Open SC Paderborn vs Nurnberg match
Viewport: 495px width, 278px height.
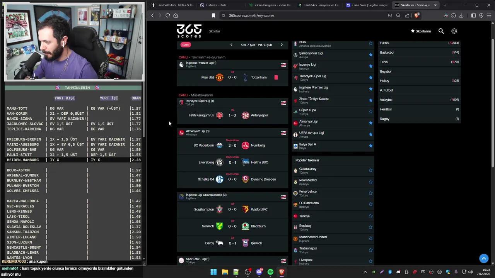tap(232, 145)
